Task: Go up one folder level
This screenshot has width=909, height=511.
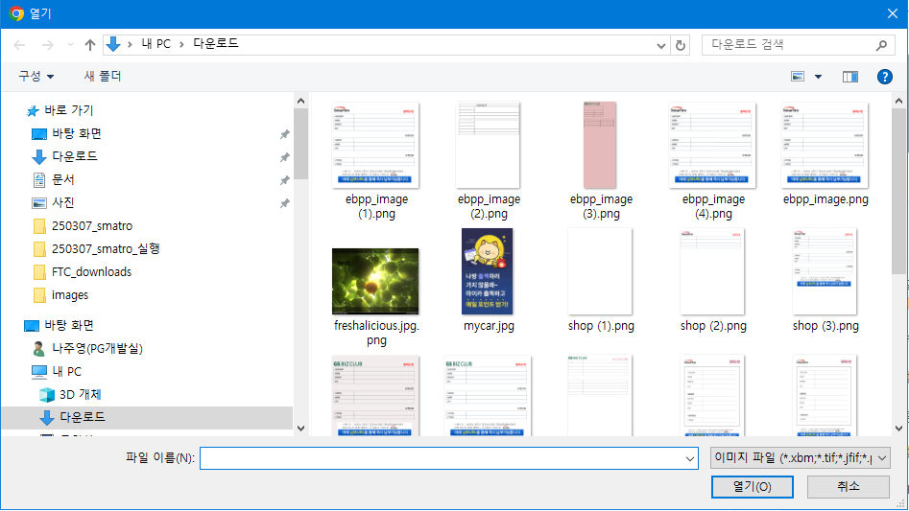Action: click(90, 44)
